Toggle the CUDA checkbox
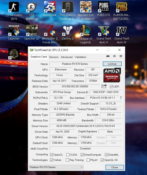147x175 pixels. (68, 155)
